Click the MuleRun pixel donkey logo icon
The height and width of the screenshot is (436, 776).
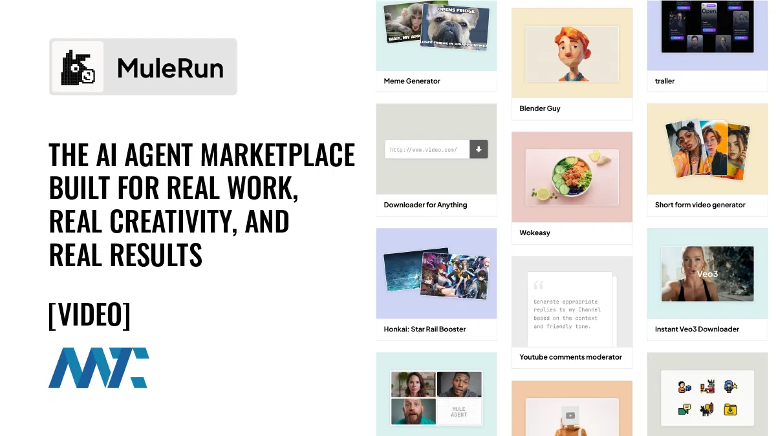click(x=78, y=66)
